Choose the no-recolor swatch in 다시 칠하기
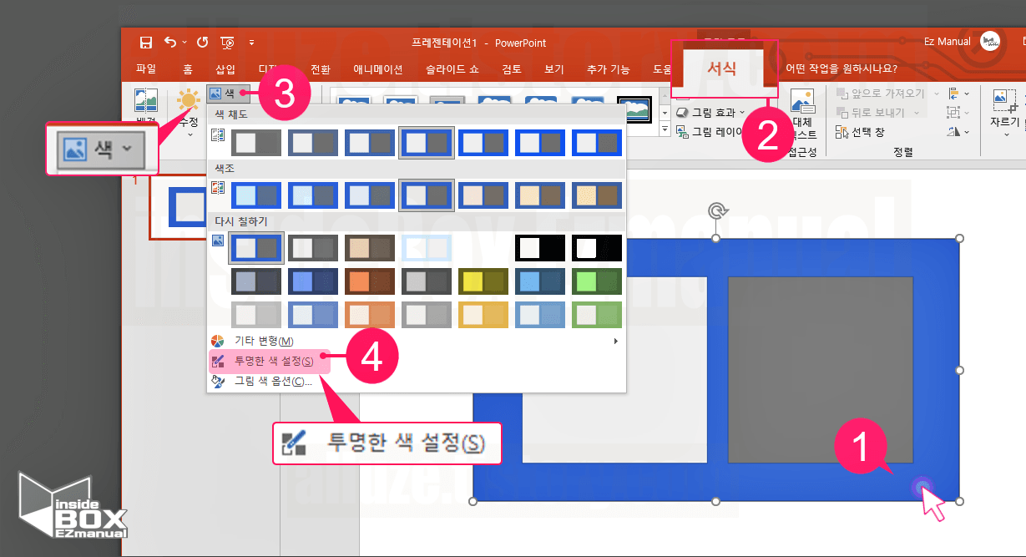 256,248
